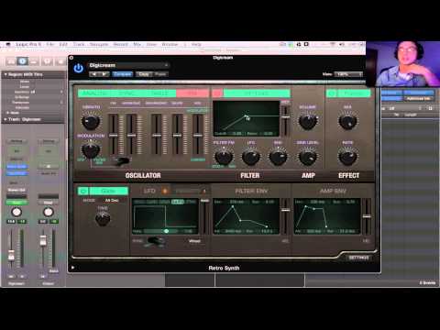This screenshot has width=440, height=330.
Task: Open the Settings button on Retro Synth
Action: 358,258
